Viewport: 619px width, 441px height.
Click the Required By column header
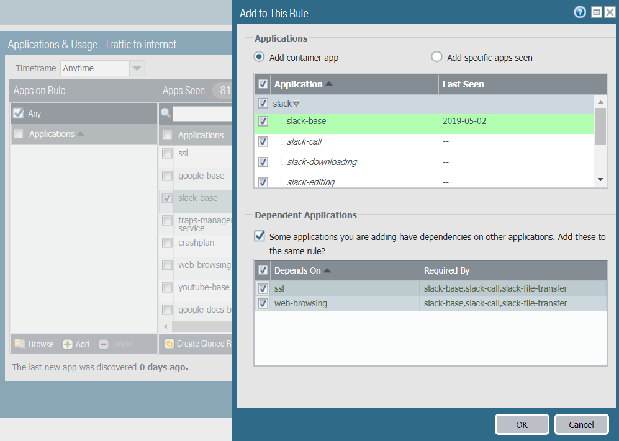point(446,270)
